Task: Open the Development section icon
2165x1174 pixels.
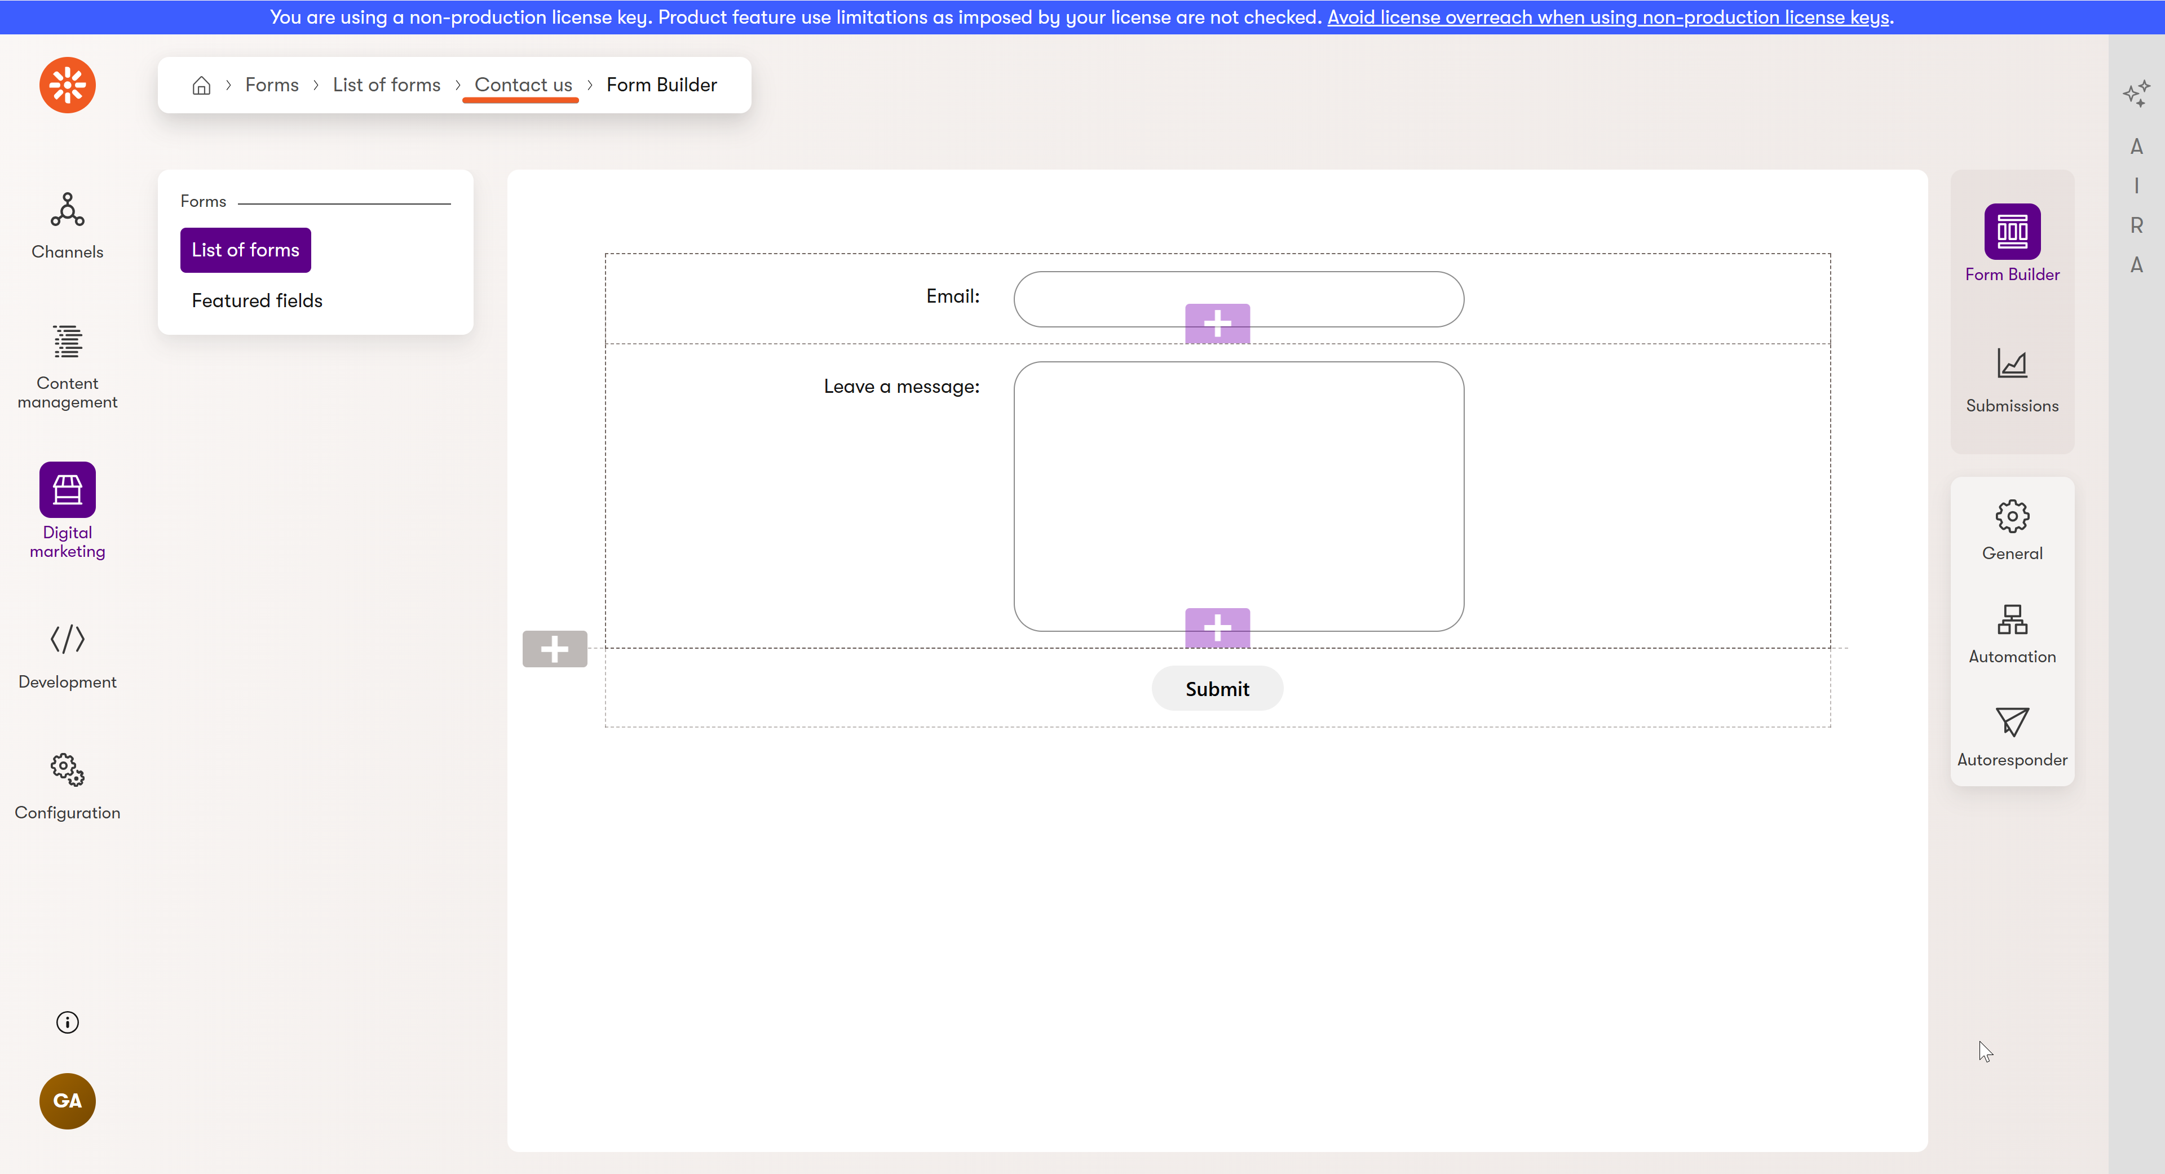Action: (67, 655)
